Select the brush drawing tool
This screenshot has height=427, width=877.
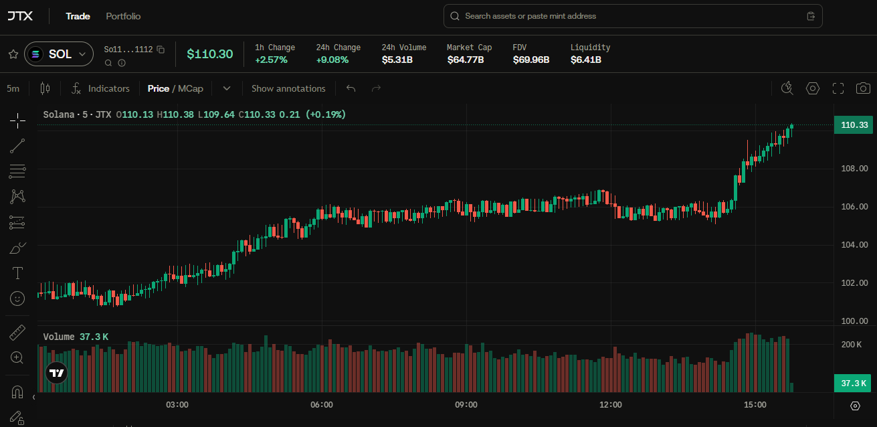pyautogui.click(x=17, y=248)
